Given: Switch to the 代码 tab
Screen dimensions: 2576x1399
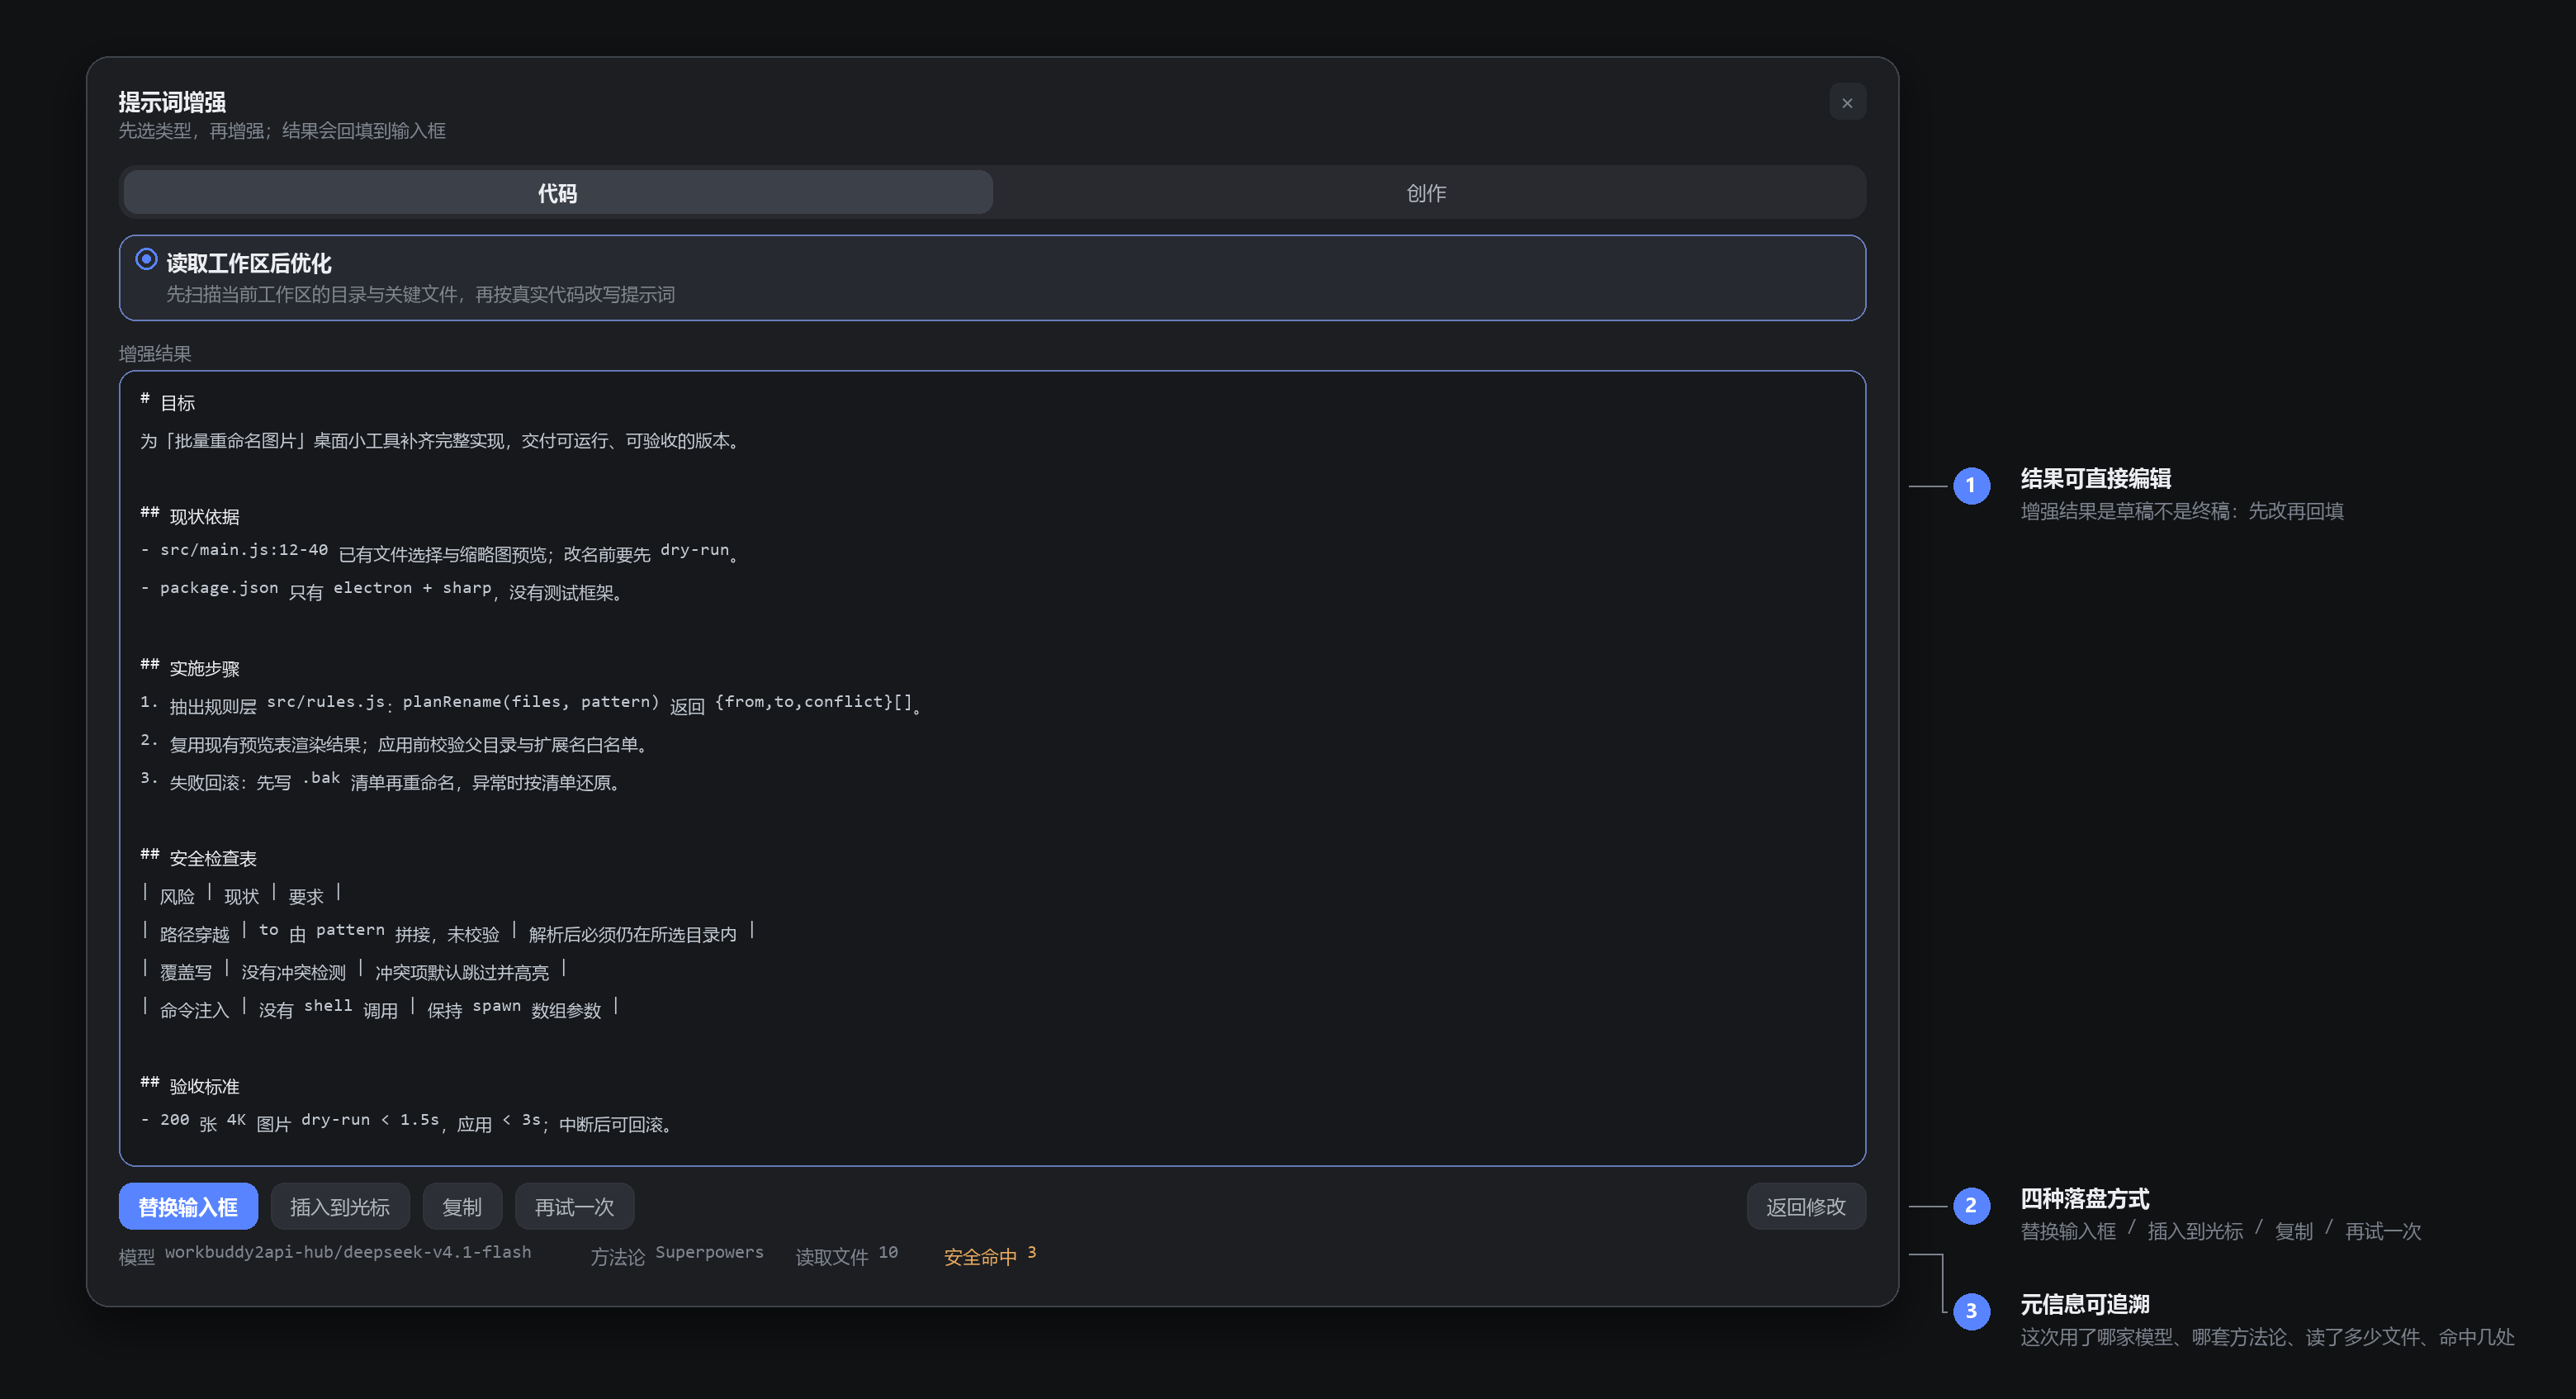Looking at the screenshot, I should (x=557, y=193).
